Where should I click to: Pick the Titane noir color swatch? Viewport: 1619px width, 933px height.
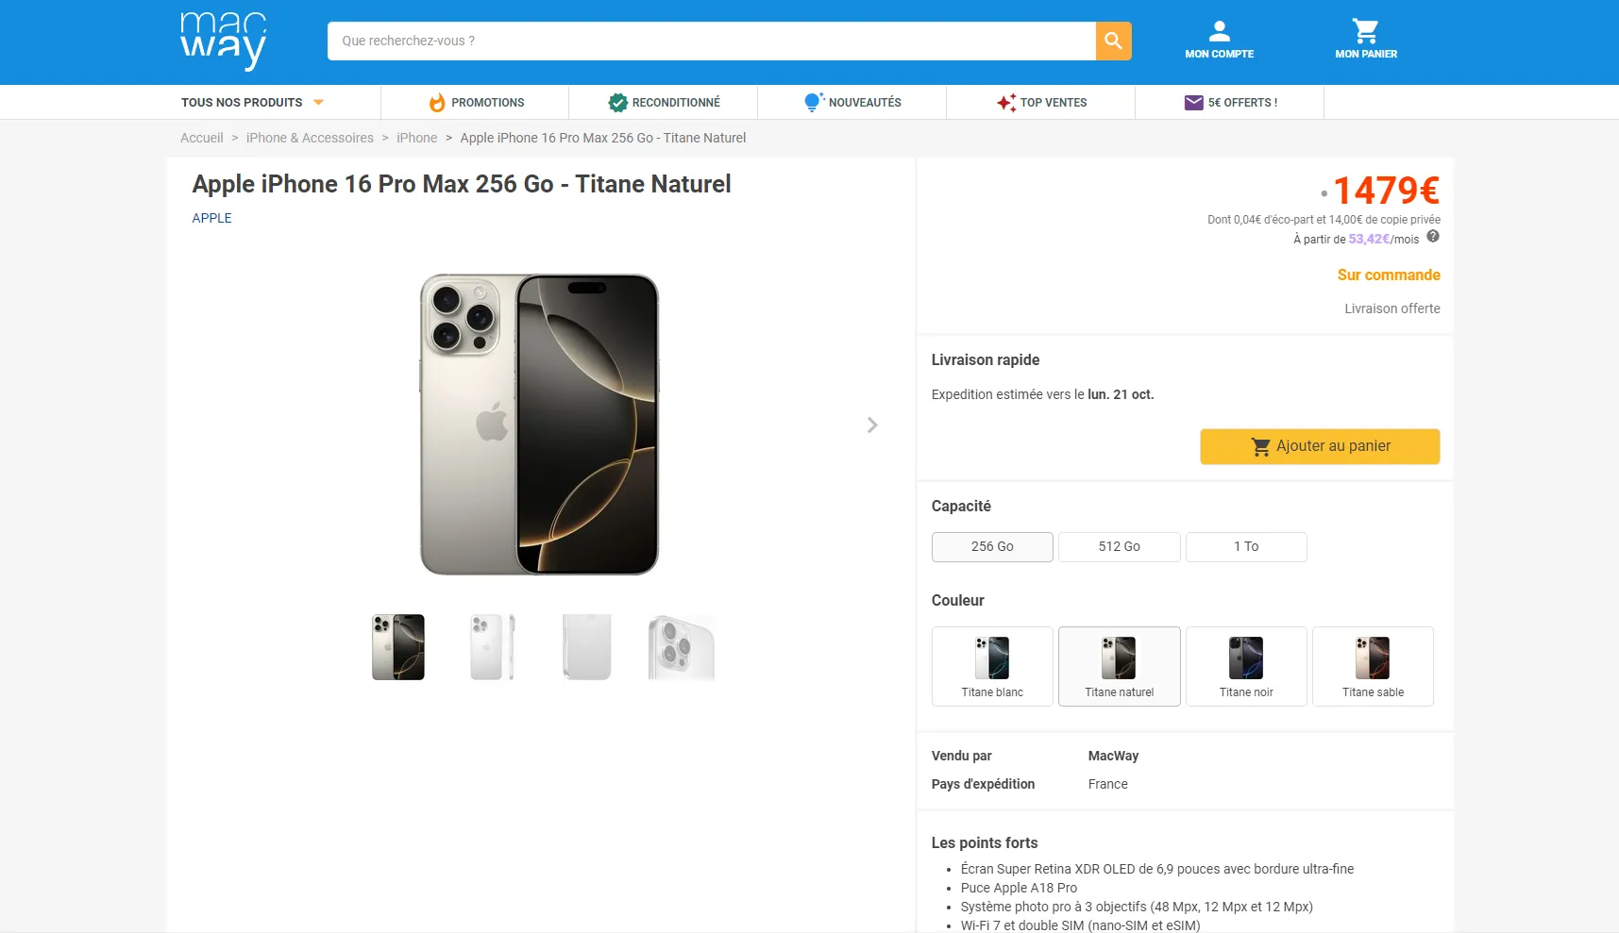coord(1246,666)
